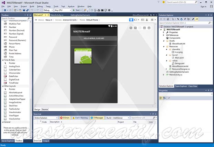Expand the MainActivity.cs node
This screenshot has height=147, width=214.
tap(164, 75)
